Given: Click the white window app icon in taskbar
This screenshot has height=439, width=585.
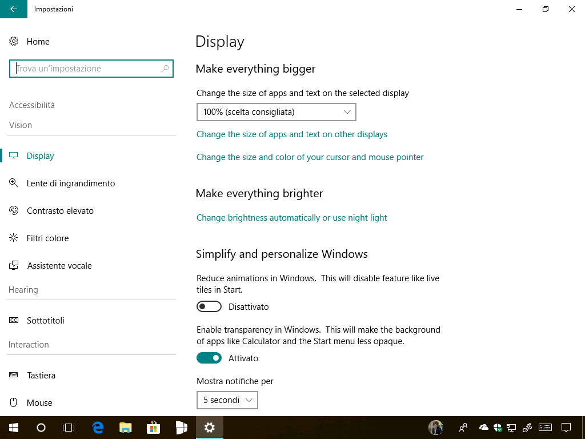Looking at the screenshot, I should [x=181, y=428].
